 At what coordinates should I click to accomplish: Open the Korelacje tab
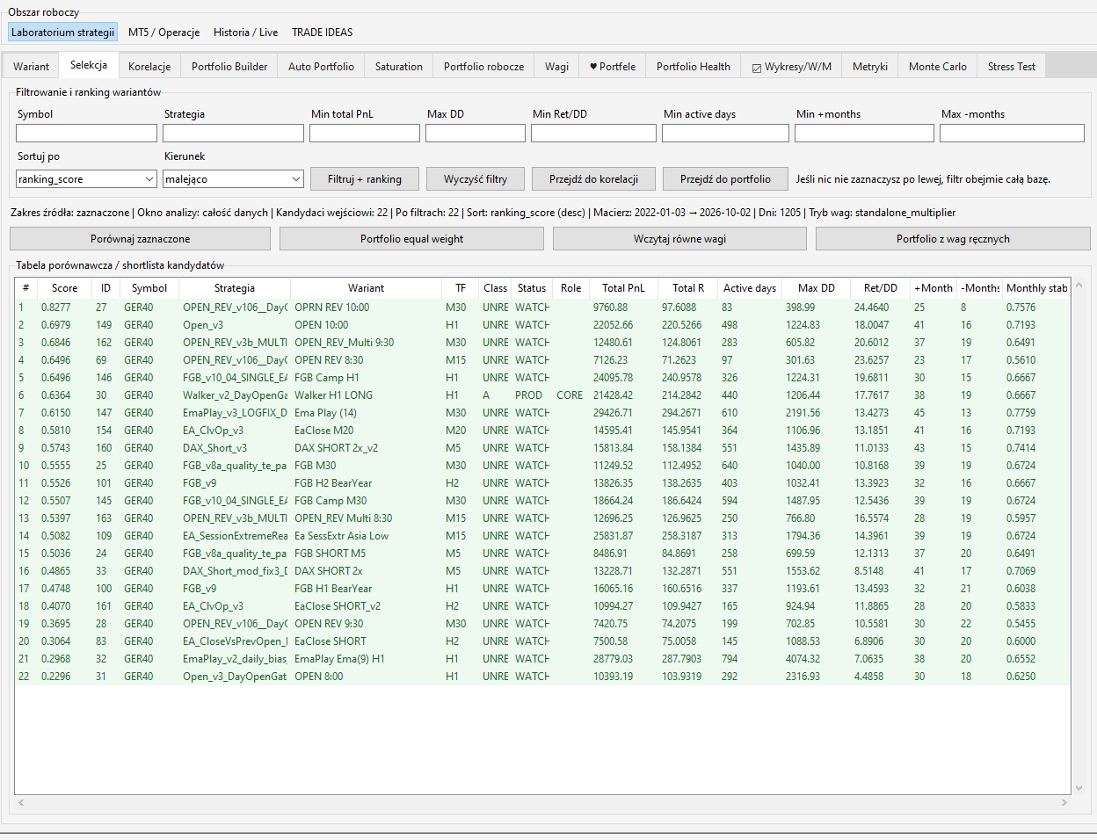(149, 67)
